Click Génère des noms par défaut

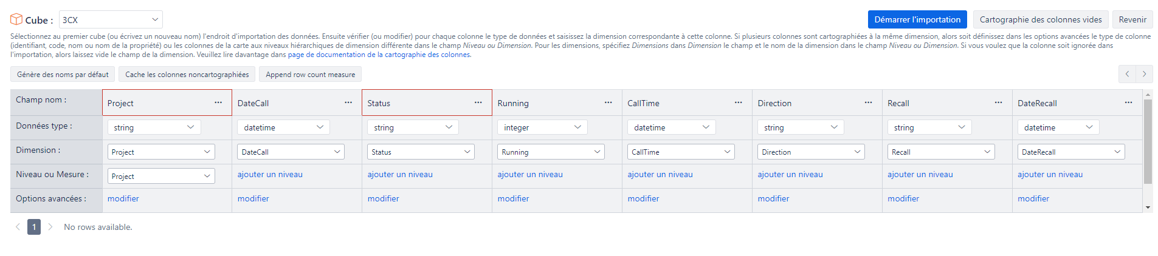(x=63, y=74)
